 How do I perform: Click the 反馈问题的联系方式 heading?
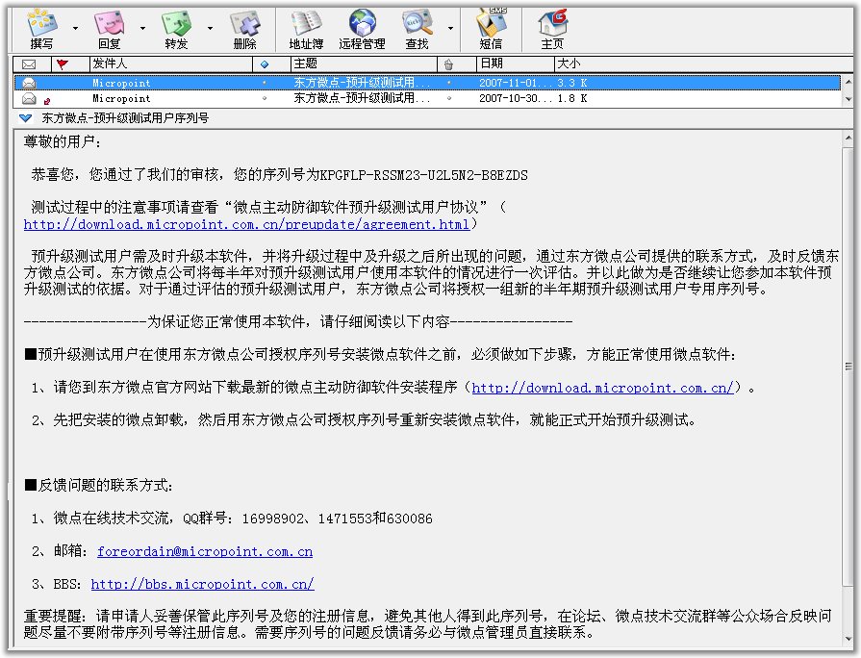99,486
